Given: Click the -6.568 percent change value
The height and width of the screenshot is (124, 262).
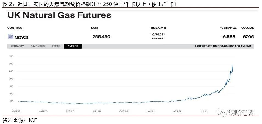Looking at the screenshot, I should 228,37.
